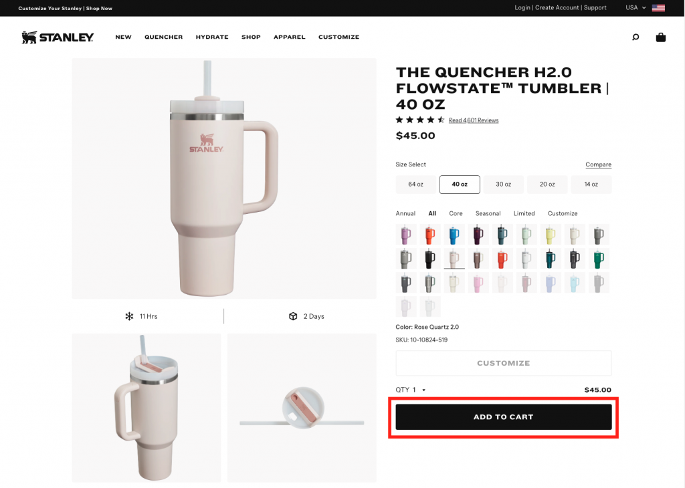The image size is (685, 488).
Task: Open the Quencher navigation menu
Action: click(164, 37)
